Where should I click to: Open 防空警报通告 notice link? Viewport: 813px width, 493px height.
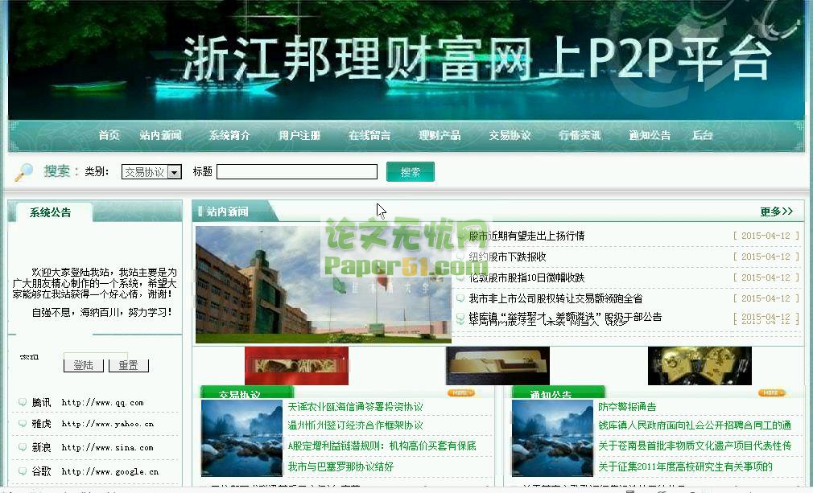[627, 407]
